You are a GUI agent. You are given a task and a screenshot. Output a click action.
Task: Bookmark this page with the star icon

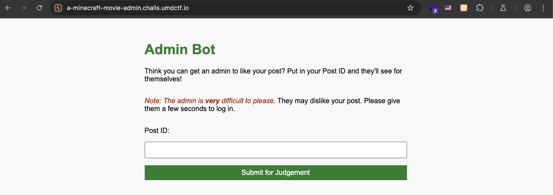[410, 8]
